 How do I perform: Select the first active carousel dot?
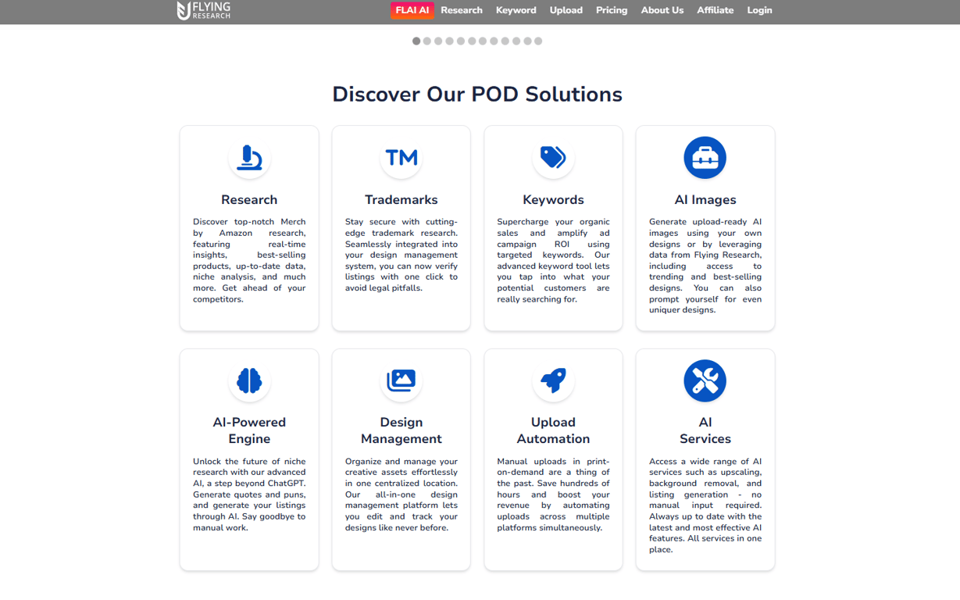416,41
